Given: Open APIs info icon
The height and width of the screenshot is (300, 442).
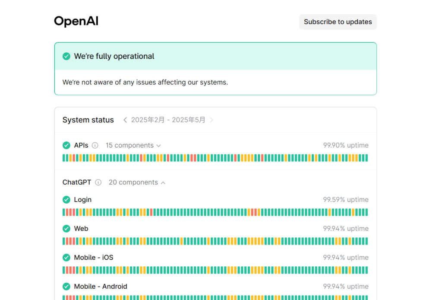Looking at the screenshot, I should pyautogui.click(x=95, y=145).
